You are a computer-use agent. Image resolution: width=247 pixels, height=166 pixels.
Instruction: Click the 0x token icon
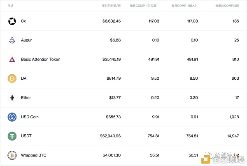point(12,21)
